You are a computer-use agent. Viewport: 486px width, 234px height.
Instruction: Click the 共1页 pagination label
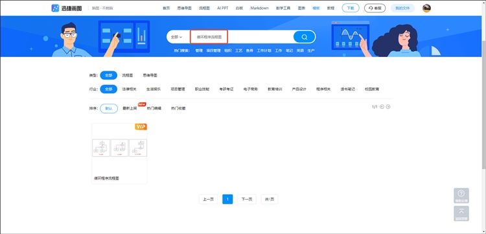click(270, 199)
